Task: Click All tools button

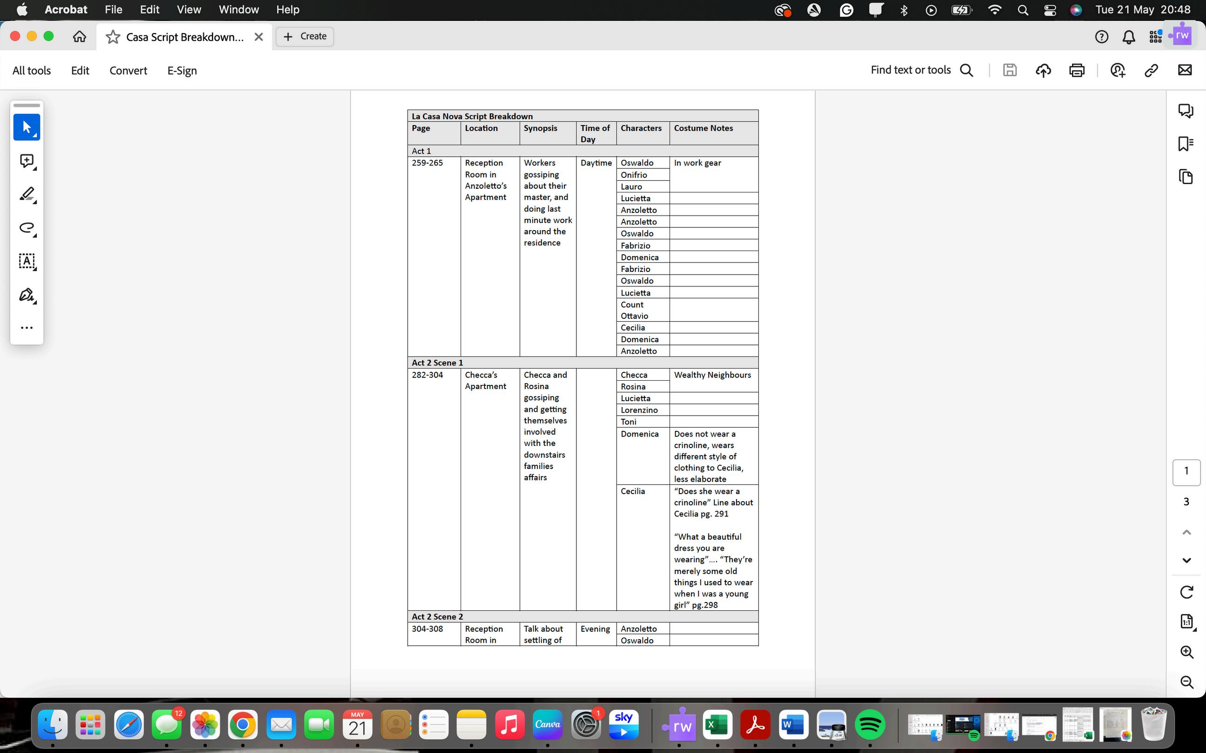Action: [31, 71]
